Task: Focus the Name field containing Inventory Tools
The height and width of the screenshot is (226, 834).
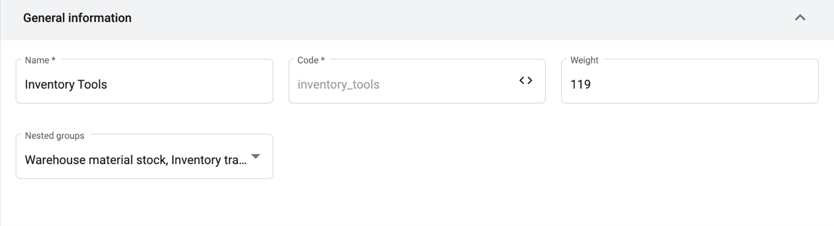Action: click(144, 81)
